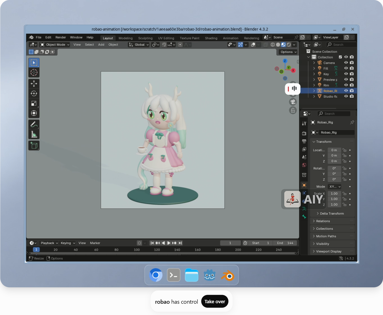Switch to the Shading workspace tab

point(211,38)
